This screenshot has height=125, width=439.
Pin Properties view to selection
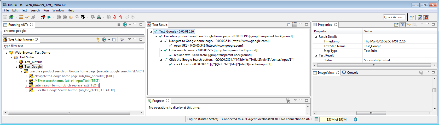(396, 24)
